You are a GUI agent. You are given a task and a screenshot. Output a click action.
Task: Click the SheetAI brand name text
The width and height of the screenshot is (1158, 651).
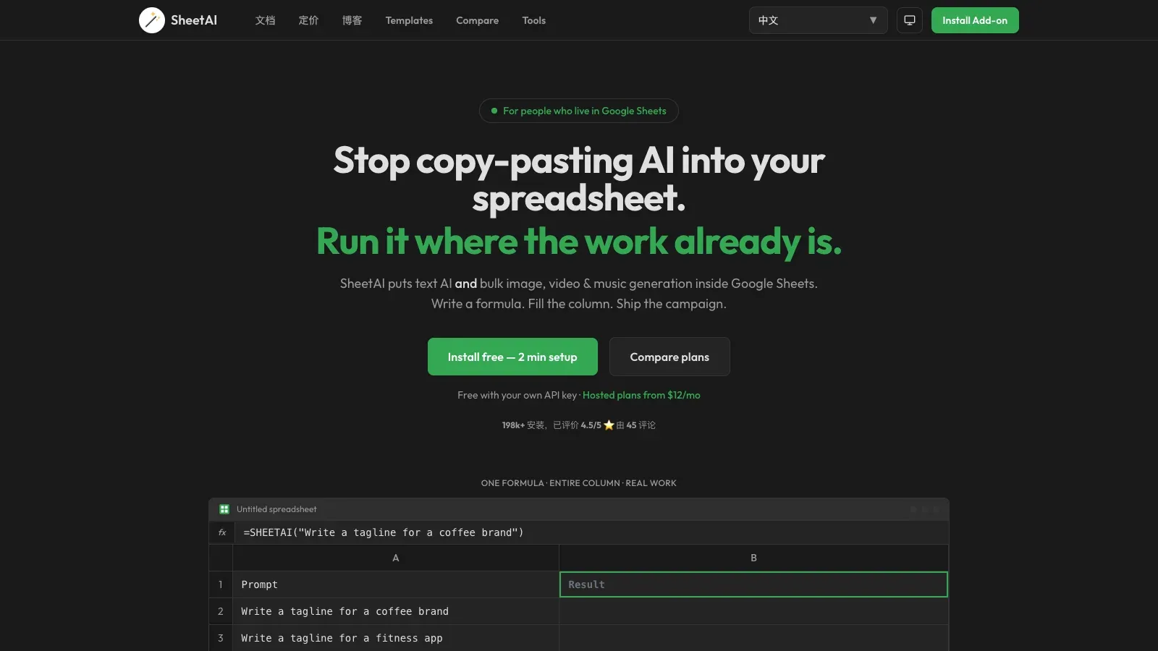[194, 20]
